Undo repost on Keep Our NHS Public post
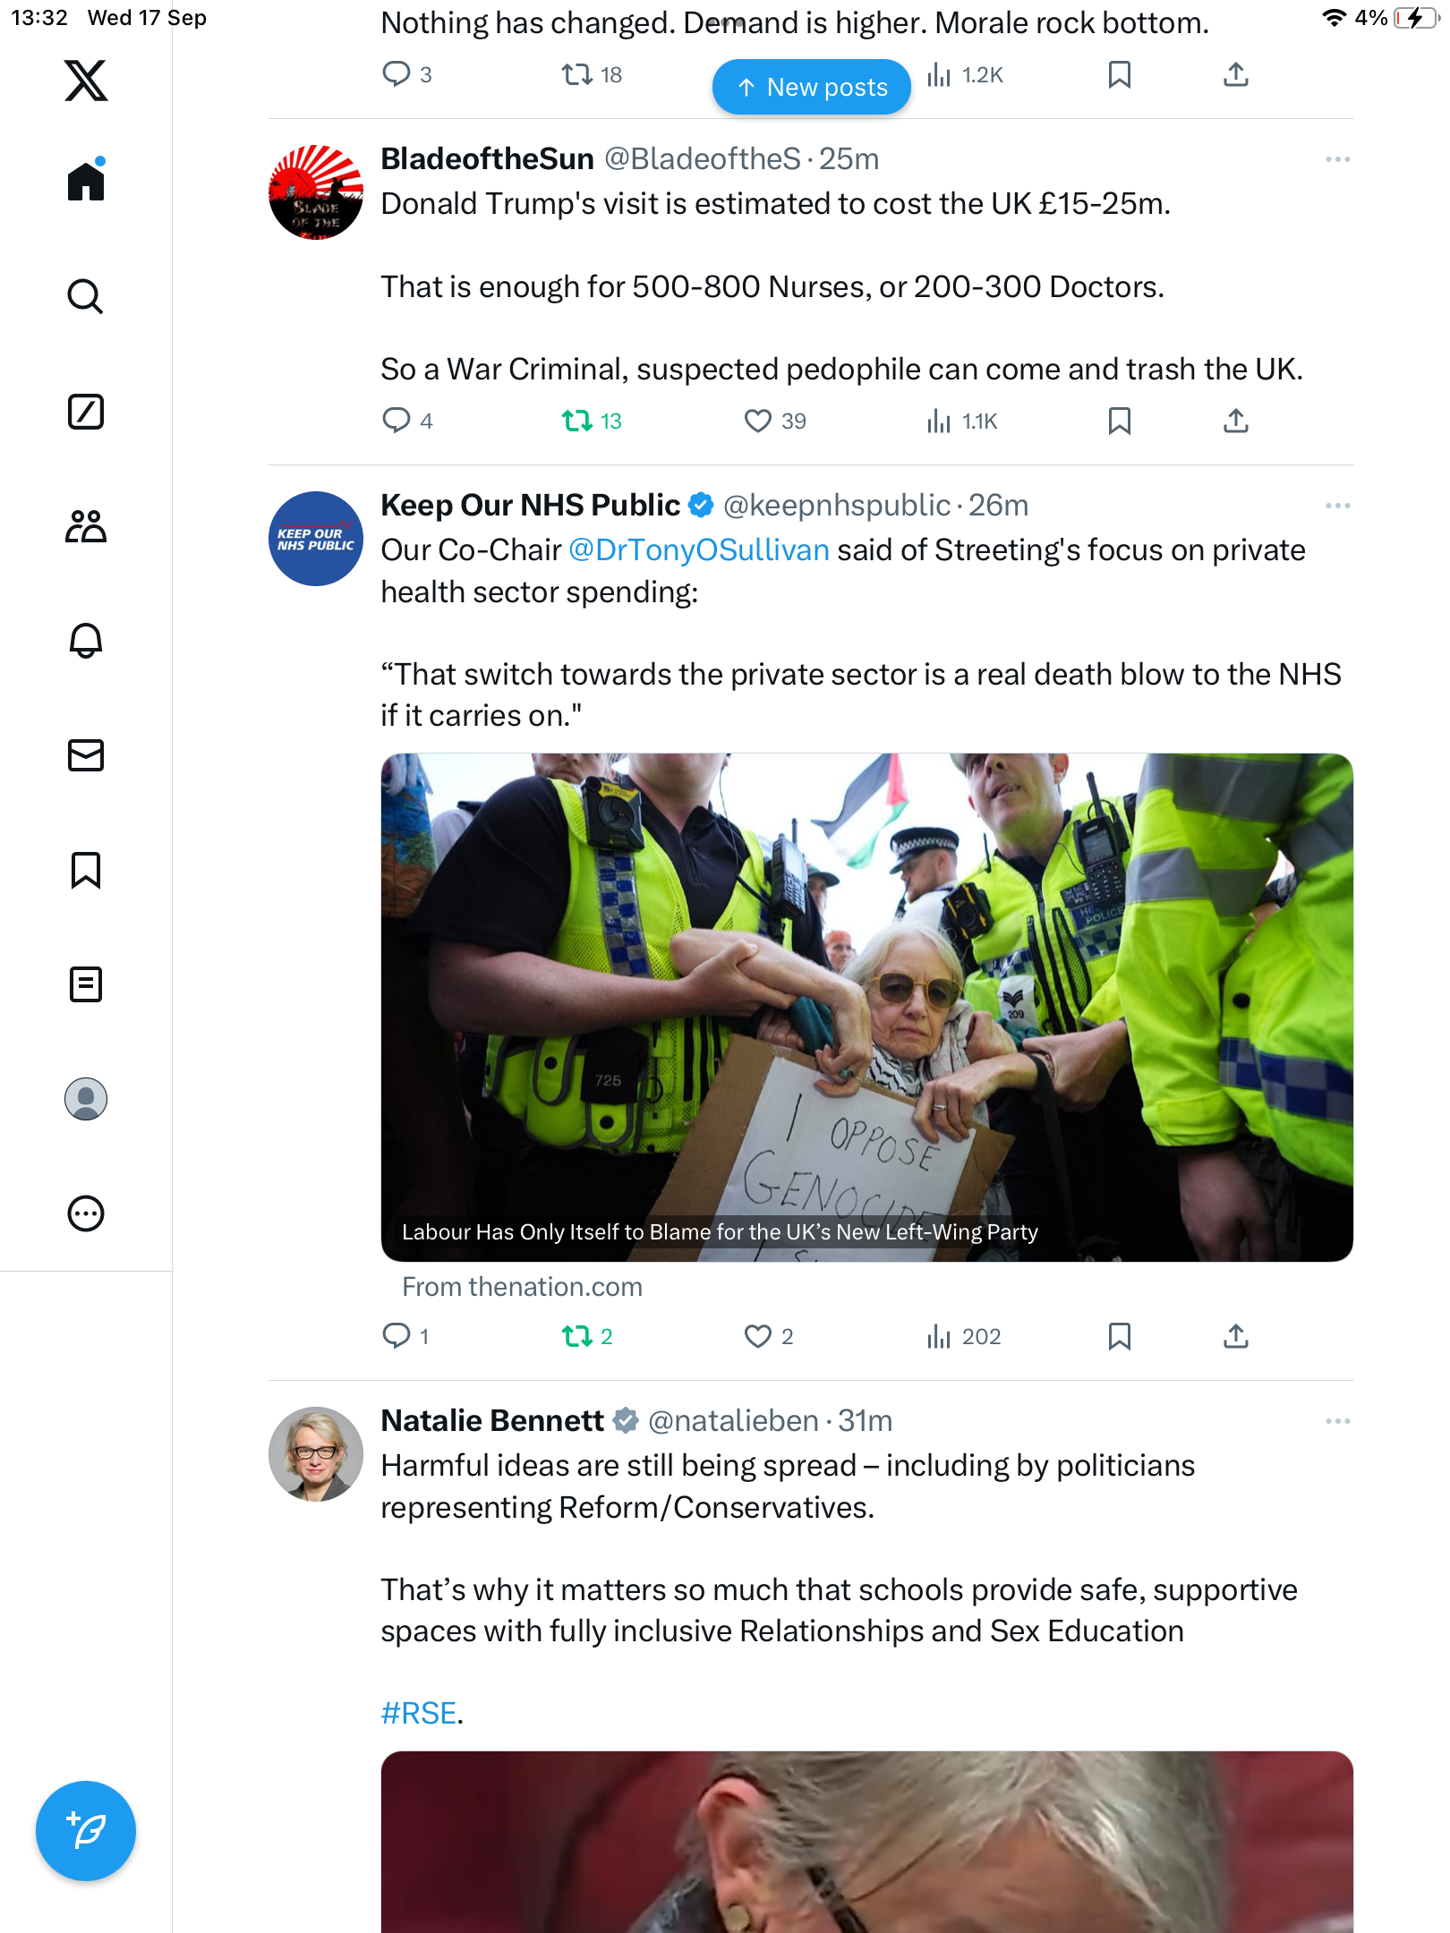This screenshot has width=1450, height=1933. pos(577,1336)
